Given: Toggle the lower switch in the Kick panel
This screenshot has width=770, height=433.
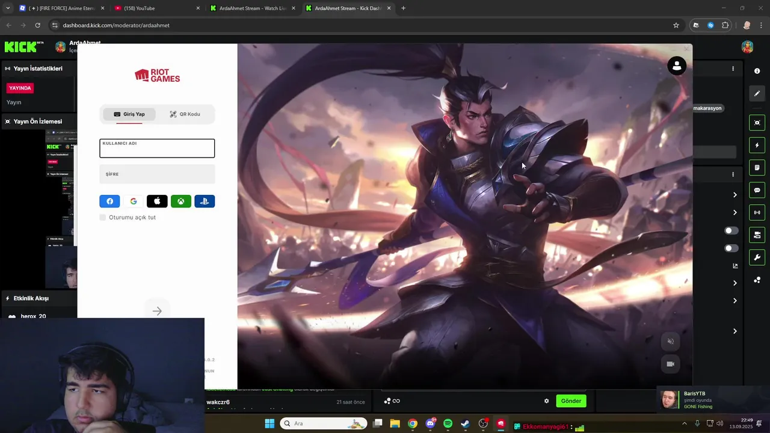Looking at the screenshot, I should click(731, 248).
